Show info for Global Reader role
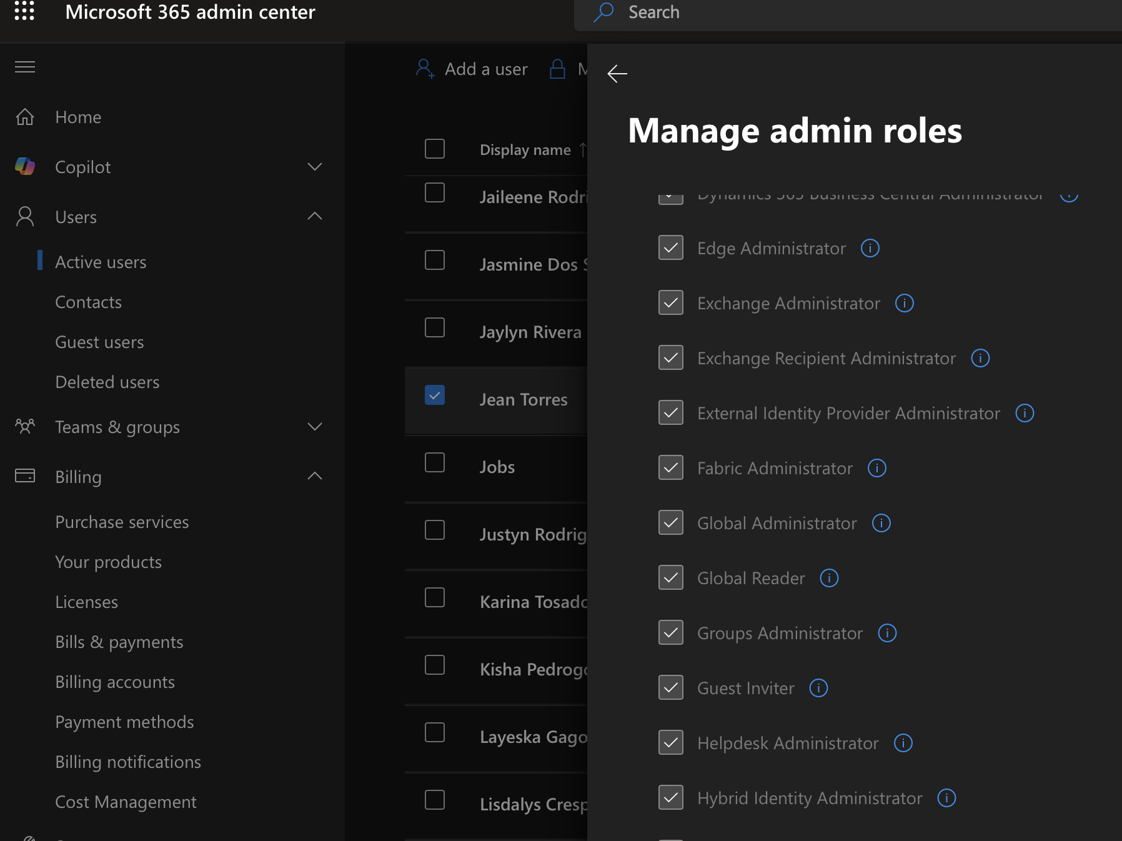1122x841 pixels. pyautogui.click(x=829, y=578)
